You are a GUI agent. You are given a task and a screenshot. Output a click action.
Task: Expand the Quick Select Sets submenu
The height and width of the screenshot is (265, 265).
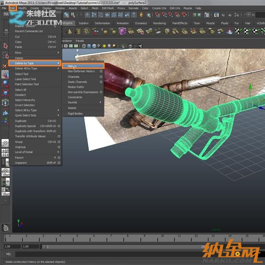click(x=59, y=115)
